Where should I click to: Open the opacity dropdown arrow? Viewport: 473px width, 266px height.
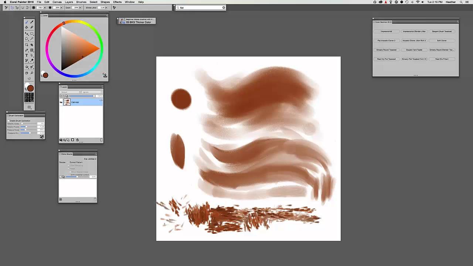click(61, 7)
